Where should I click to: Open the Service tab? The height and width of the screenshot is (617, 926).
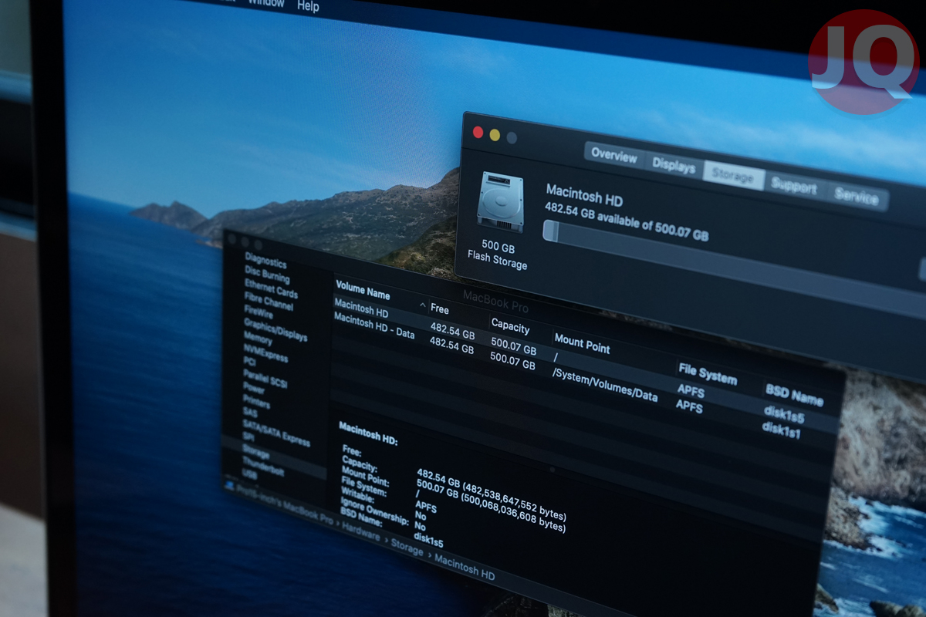856,197
